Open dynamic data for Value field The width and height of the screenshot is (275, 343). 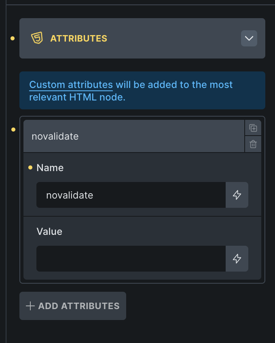point(237,259)
